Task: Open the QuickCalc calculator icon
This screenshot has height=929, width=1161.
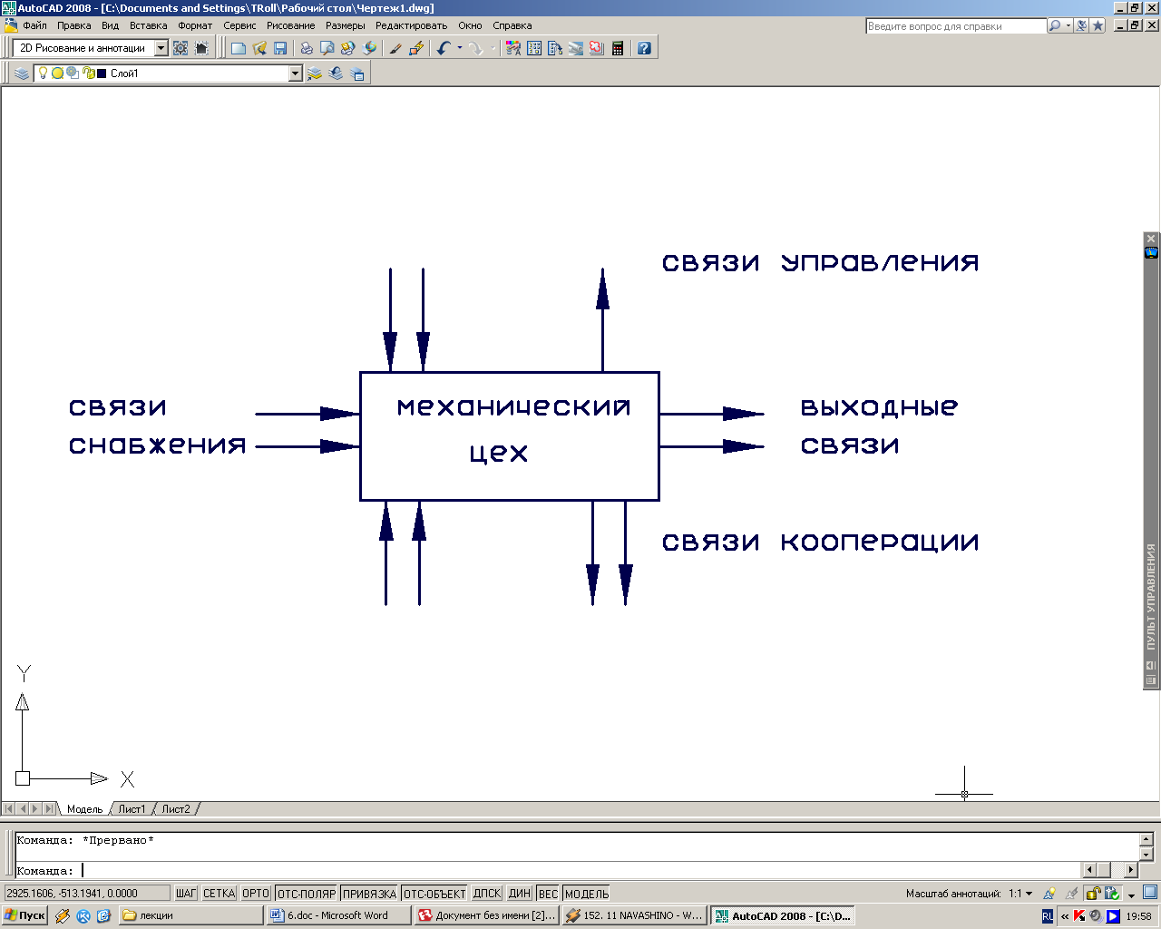Action: (x=618, y=48)
